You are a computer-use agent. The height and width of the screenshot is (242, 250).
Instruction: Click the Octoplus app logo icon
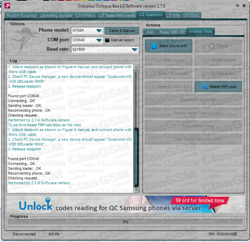point(7,6)
